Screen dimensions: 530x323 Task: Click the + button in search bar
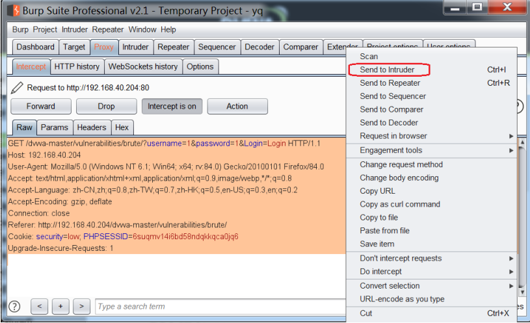[60, 307]
